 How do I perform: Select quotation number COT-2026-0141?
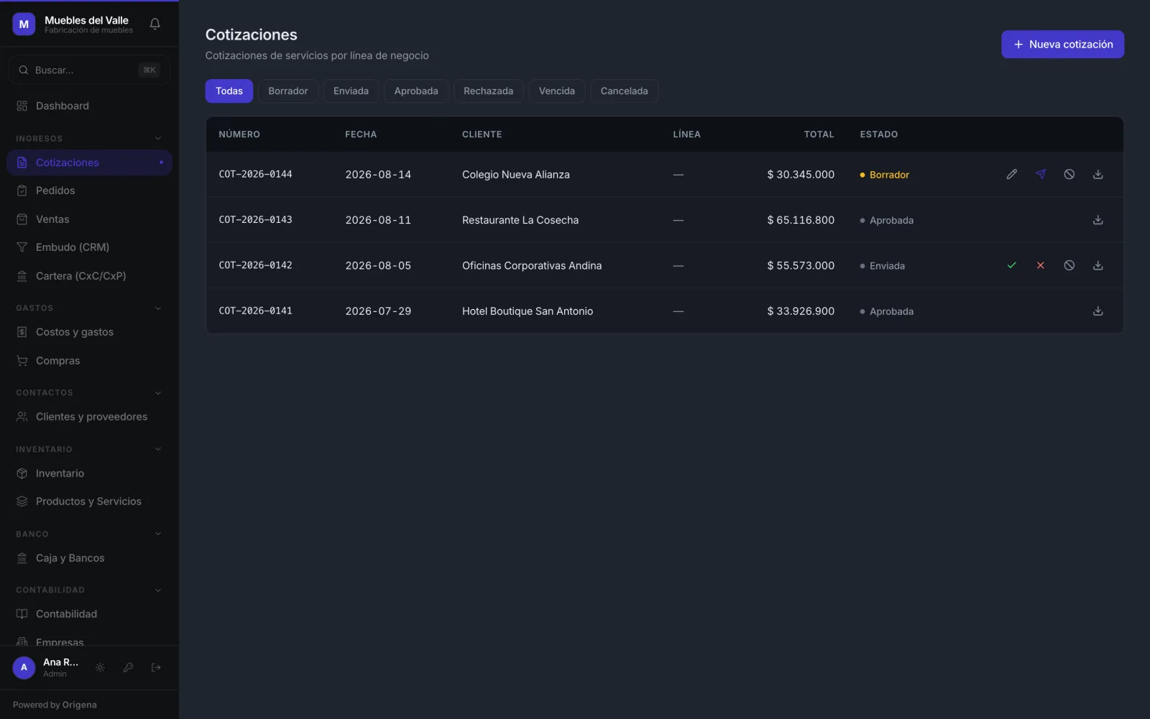(255, 311)
